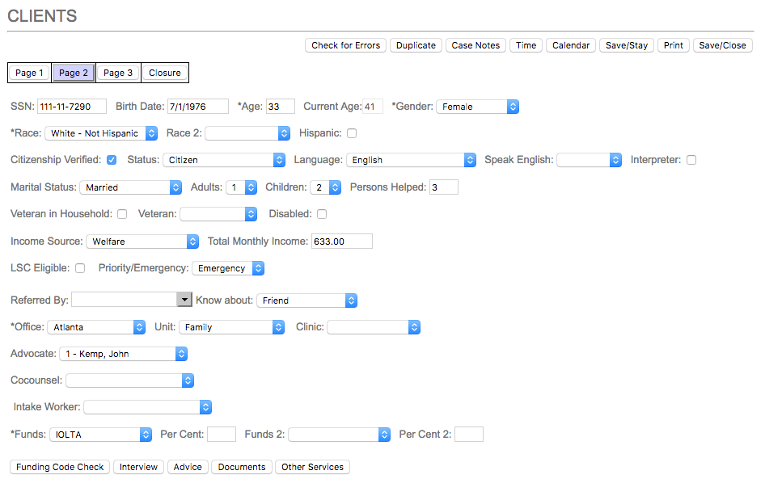Click the Check for Errors button
765x479 pixels.
tap(345, 45)
